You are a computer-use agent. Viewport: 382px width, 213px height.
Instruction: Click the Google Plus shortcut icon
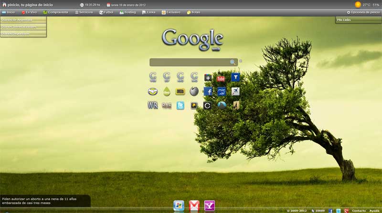tap(208, 78)
